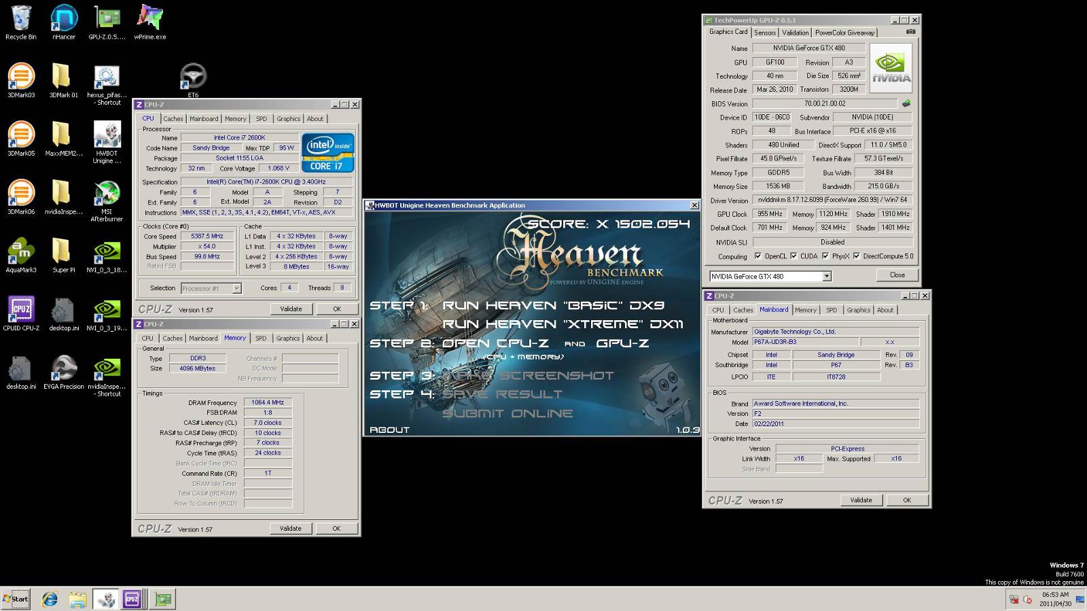Open the PowerColor Giveaway tab
This screenshot has width=1087, height=611.
coord(844,33)
